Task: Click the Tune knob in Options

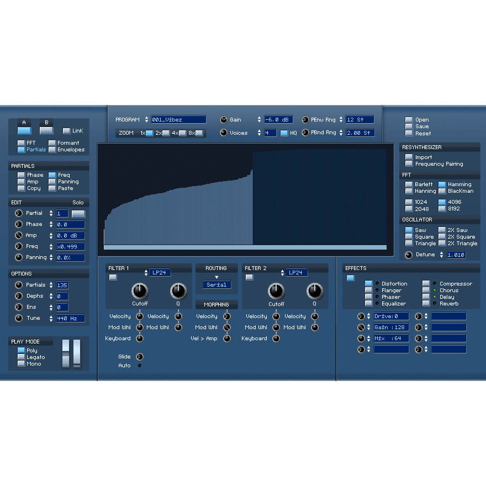Action: 19,318
